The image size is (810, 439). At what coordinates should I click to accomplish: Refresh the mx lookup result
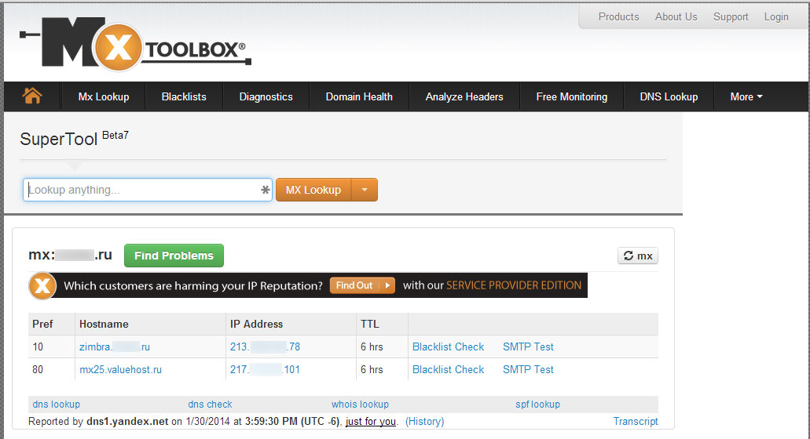(x=638, y=256)
